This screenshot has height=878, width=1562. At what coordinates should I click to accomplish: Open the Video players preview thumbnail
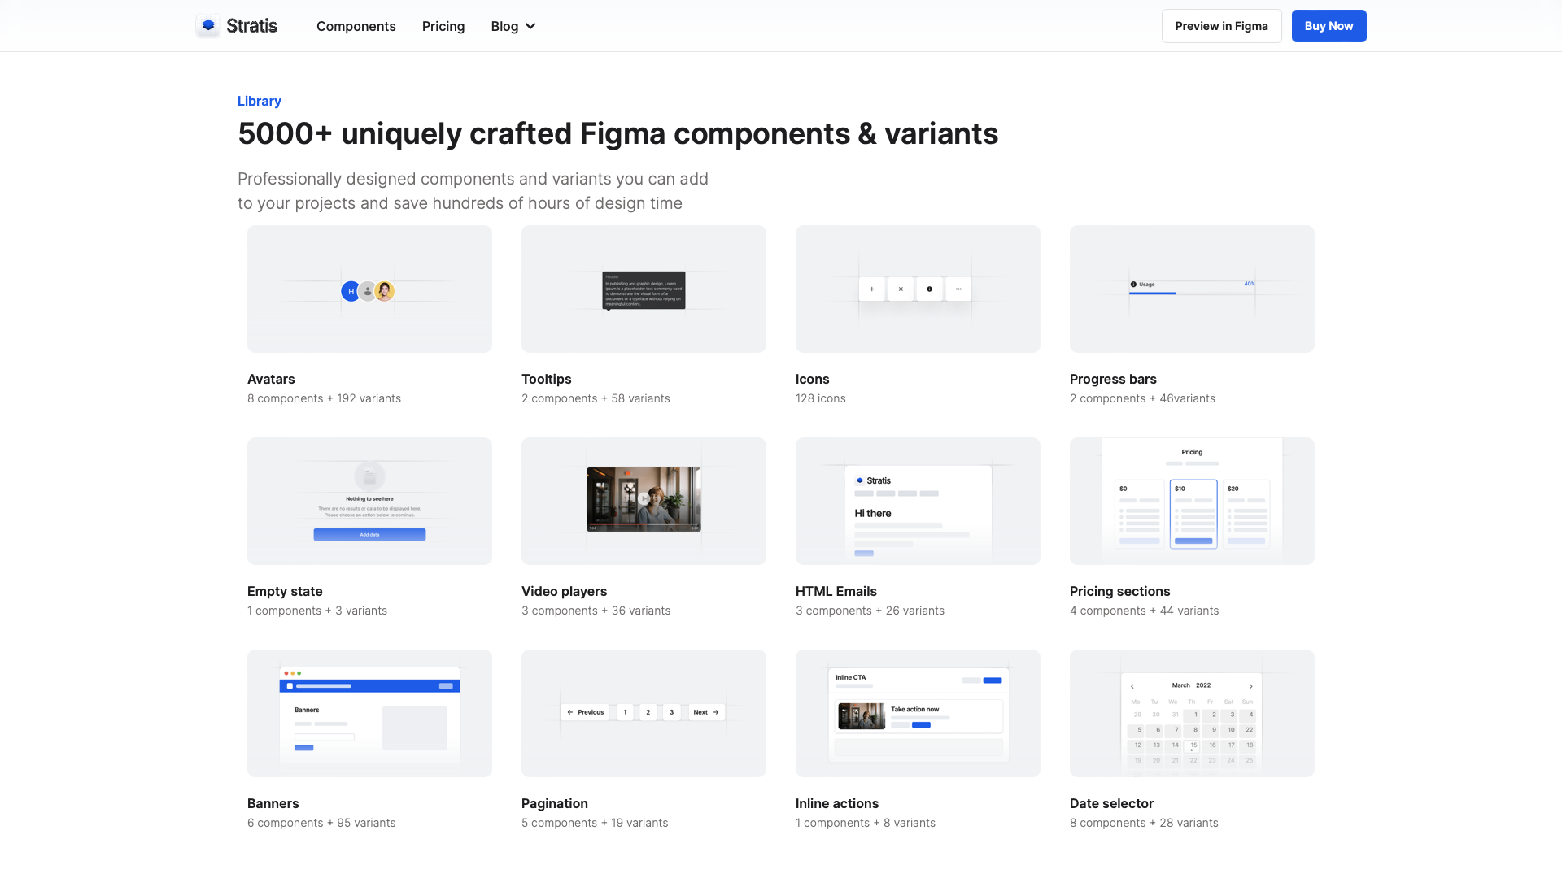click(x=644, y=501)
